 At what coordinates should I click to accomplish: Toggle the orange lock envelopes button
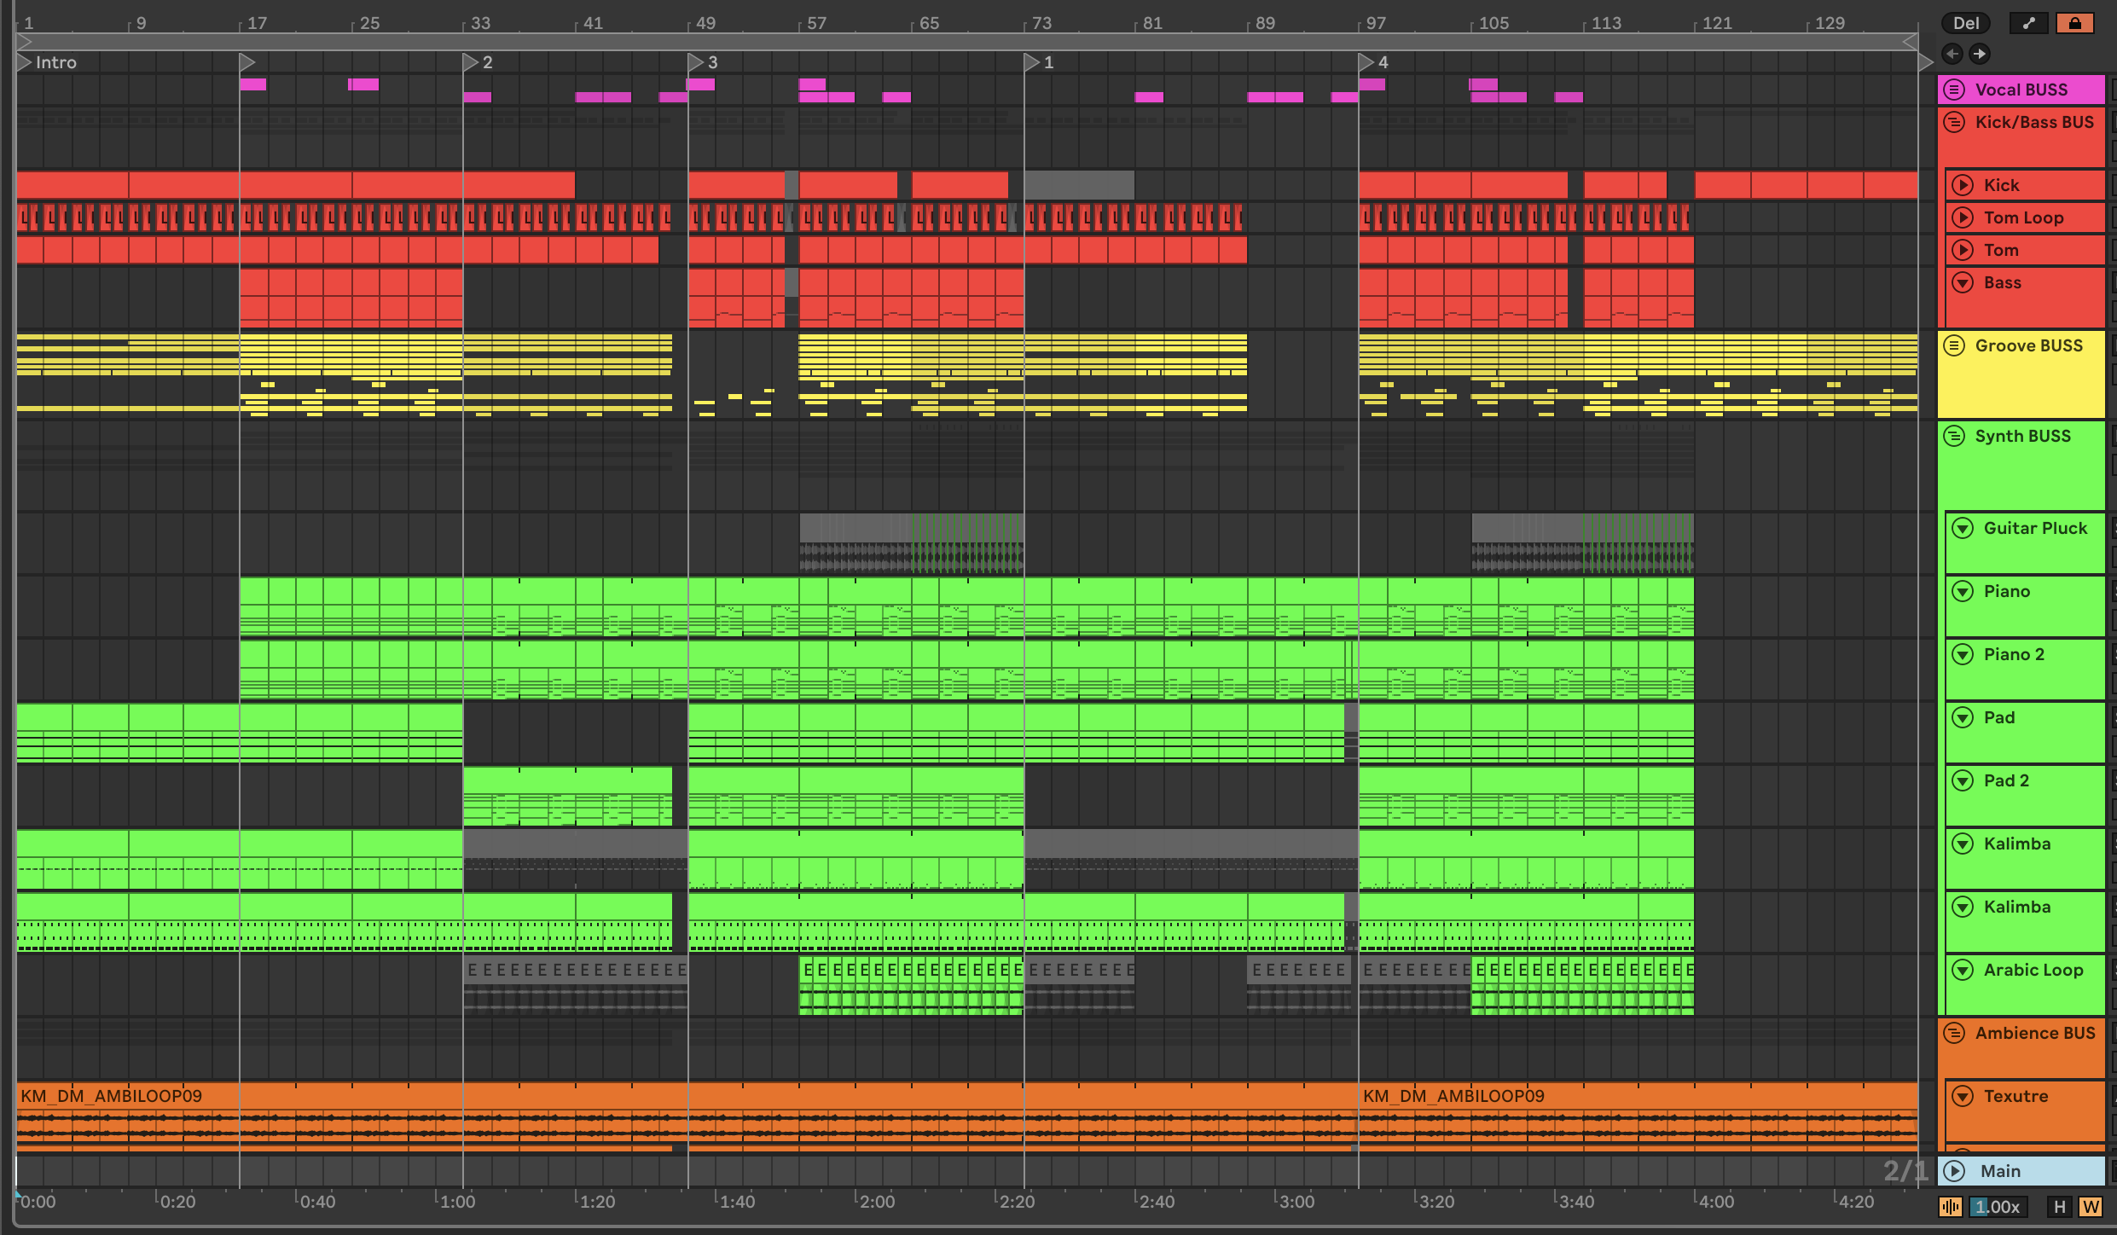tap(2074, 23)
